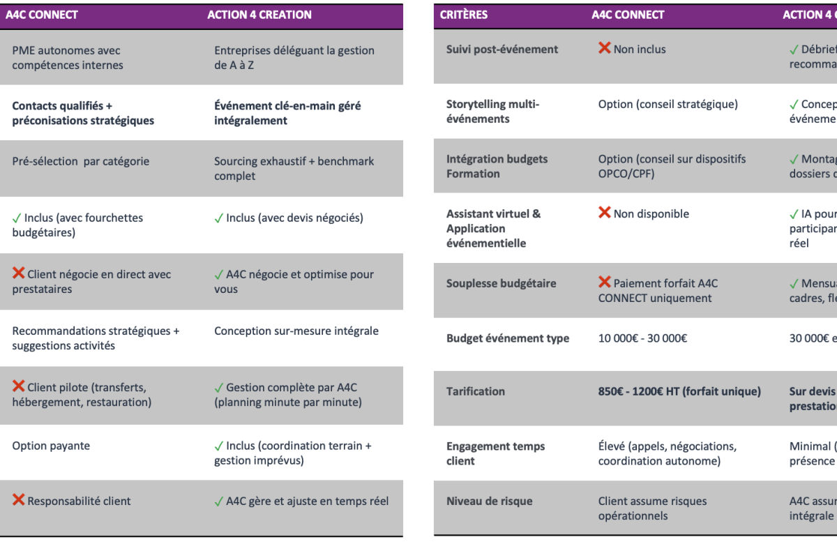Click red cross beside "Non inclus"
This screenshot has width=837, height=544.
tap(604, 49)
